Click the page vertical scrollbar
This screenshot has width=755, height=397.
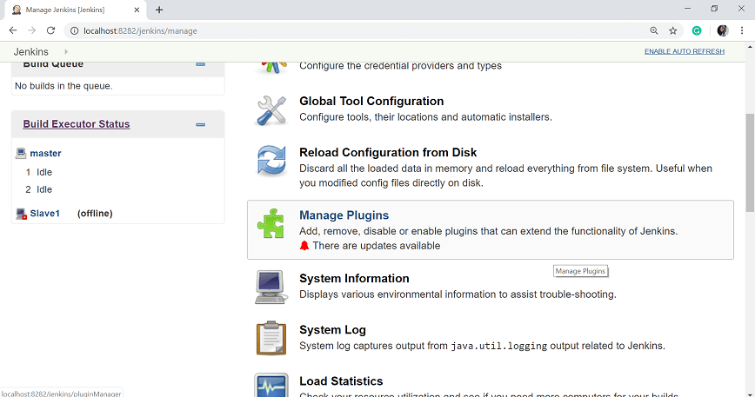(749, 156)
